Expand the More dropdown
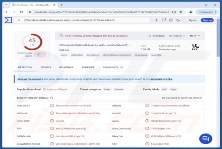 (195, 36)
